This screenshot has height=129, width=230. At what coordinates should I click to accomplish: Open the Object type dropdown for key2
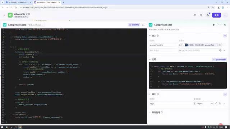[203, 104]
